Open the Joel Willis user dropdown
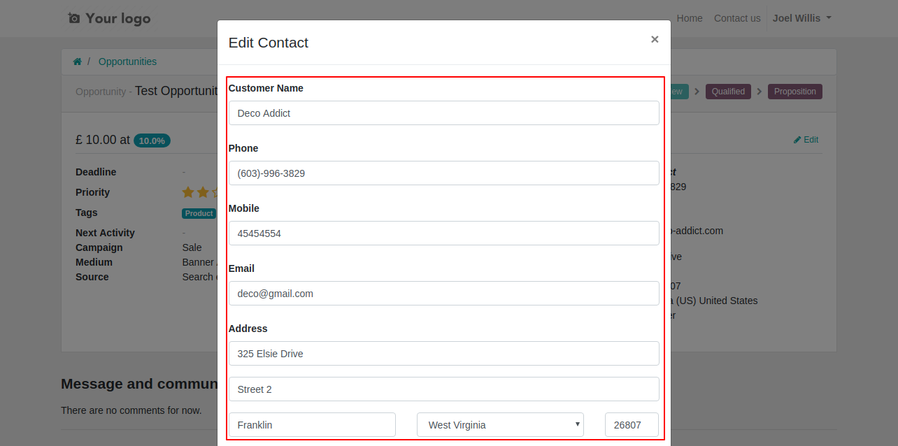The width and height of the screenshot is (898, 446). pyautogui.click(x=802, y=18)
